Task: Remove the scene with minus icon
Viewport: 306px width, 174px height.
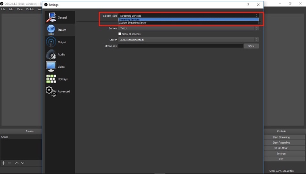Action: (x=10, y=163)
